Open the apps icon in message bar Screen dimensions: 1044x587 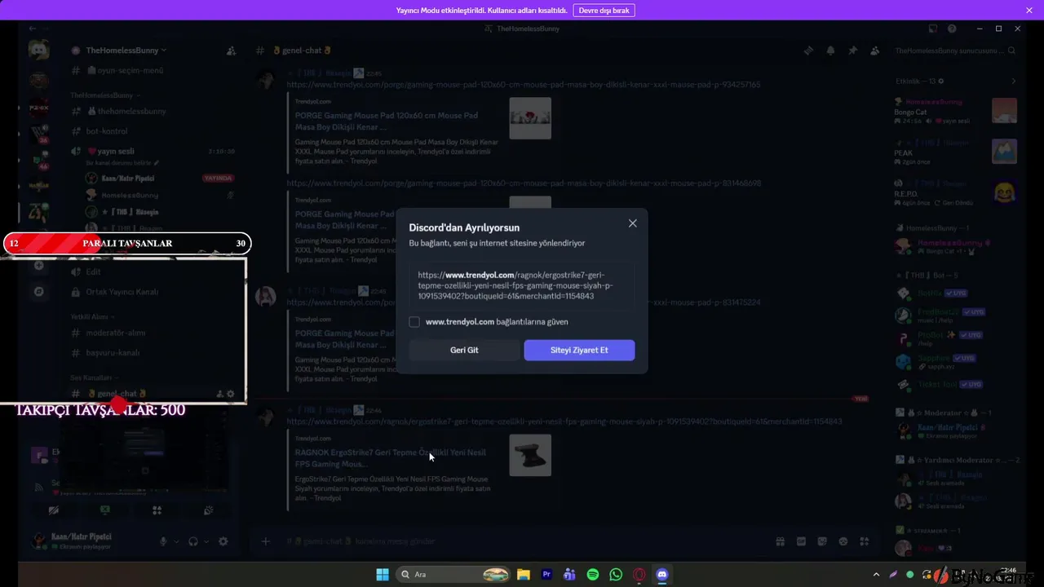(x=865, y=541)
